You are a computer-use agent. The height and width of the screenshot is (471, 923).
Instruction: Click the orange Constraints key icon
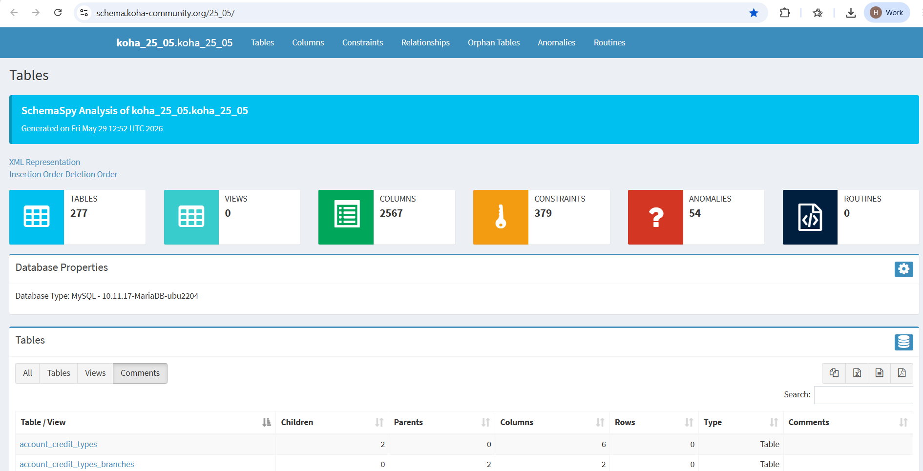coord(501,217)
